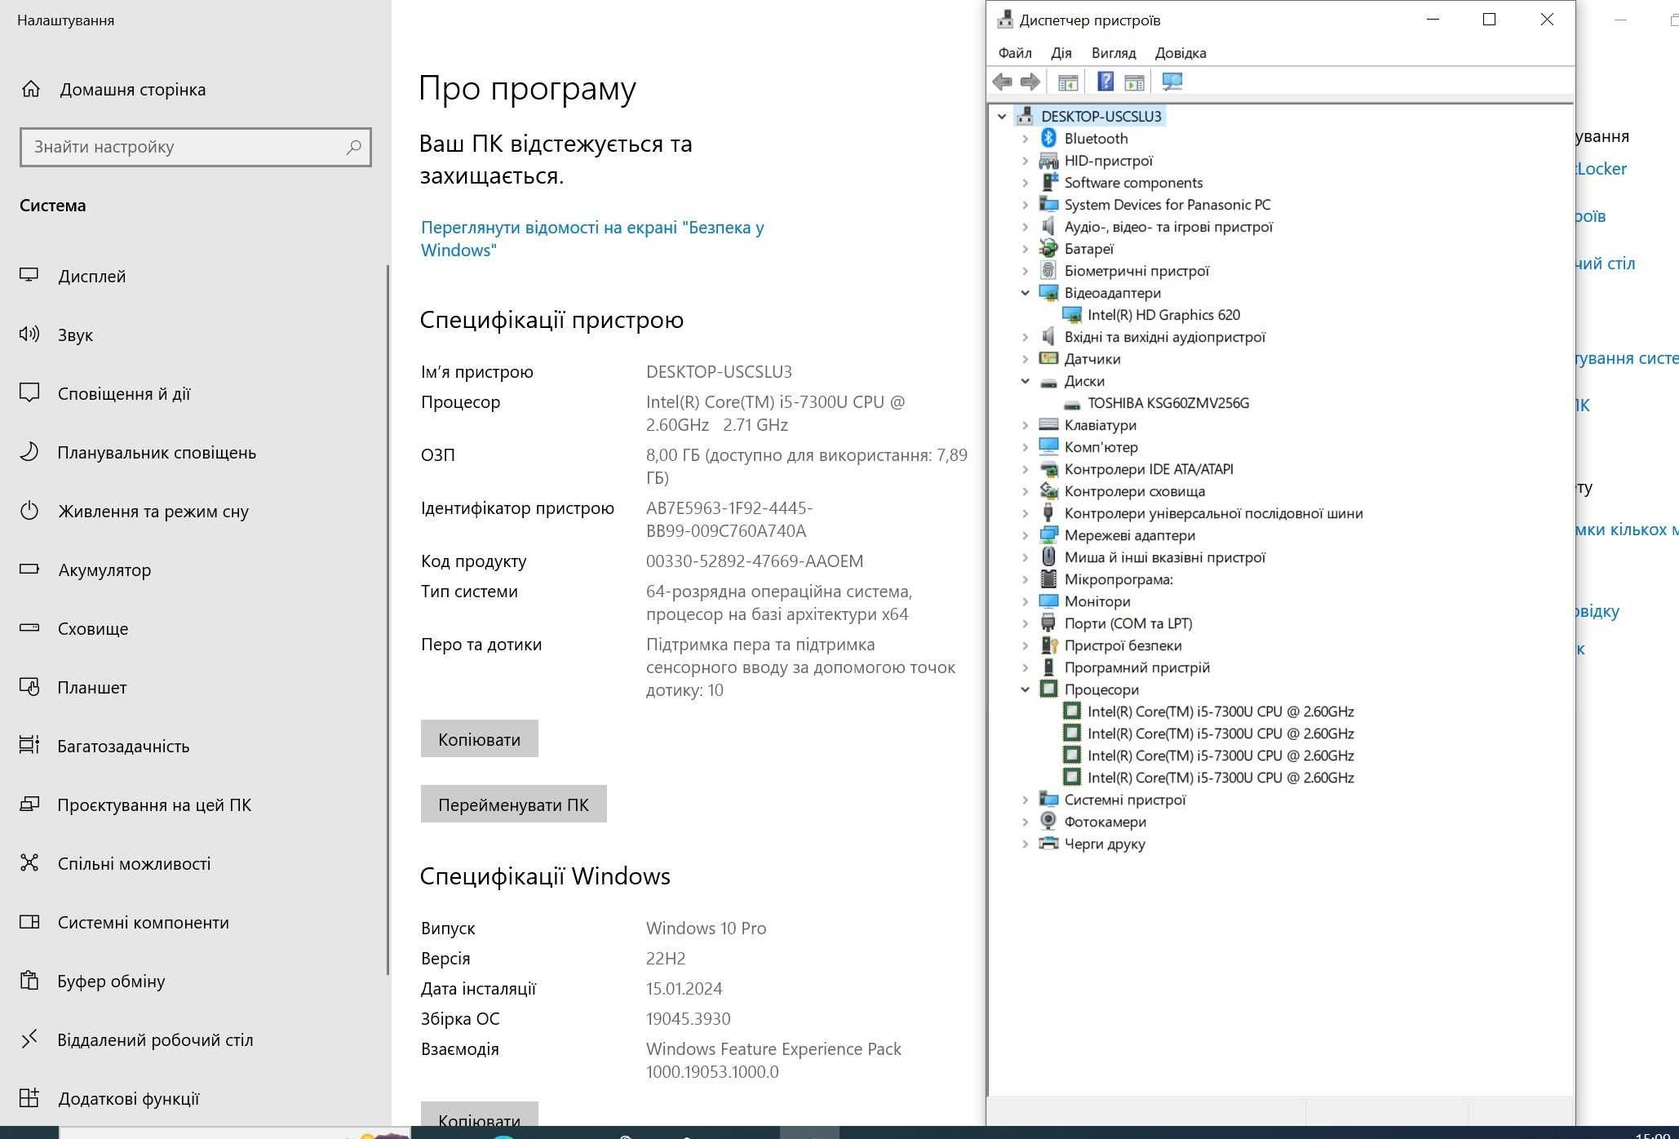Screen dimensions: 1679x1139
Task: Collapse the Процесори category
Action: (1026, 689)
